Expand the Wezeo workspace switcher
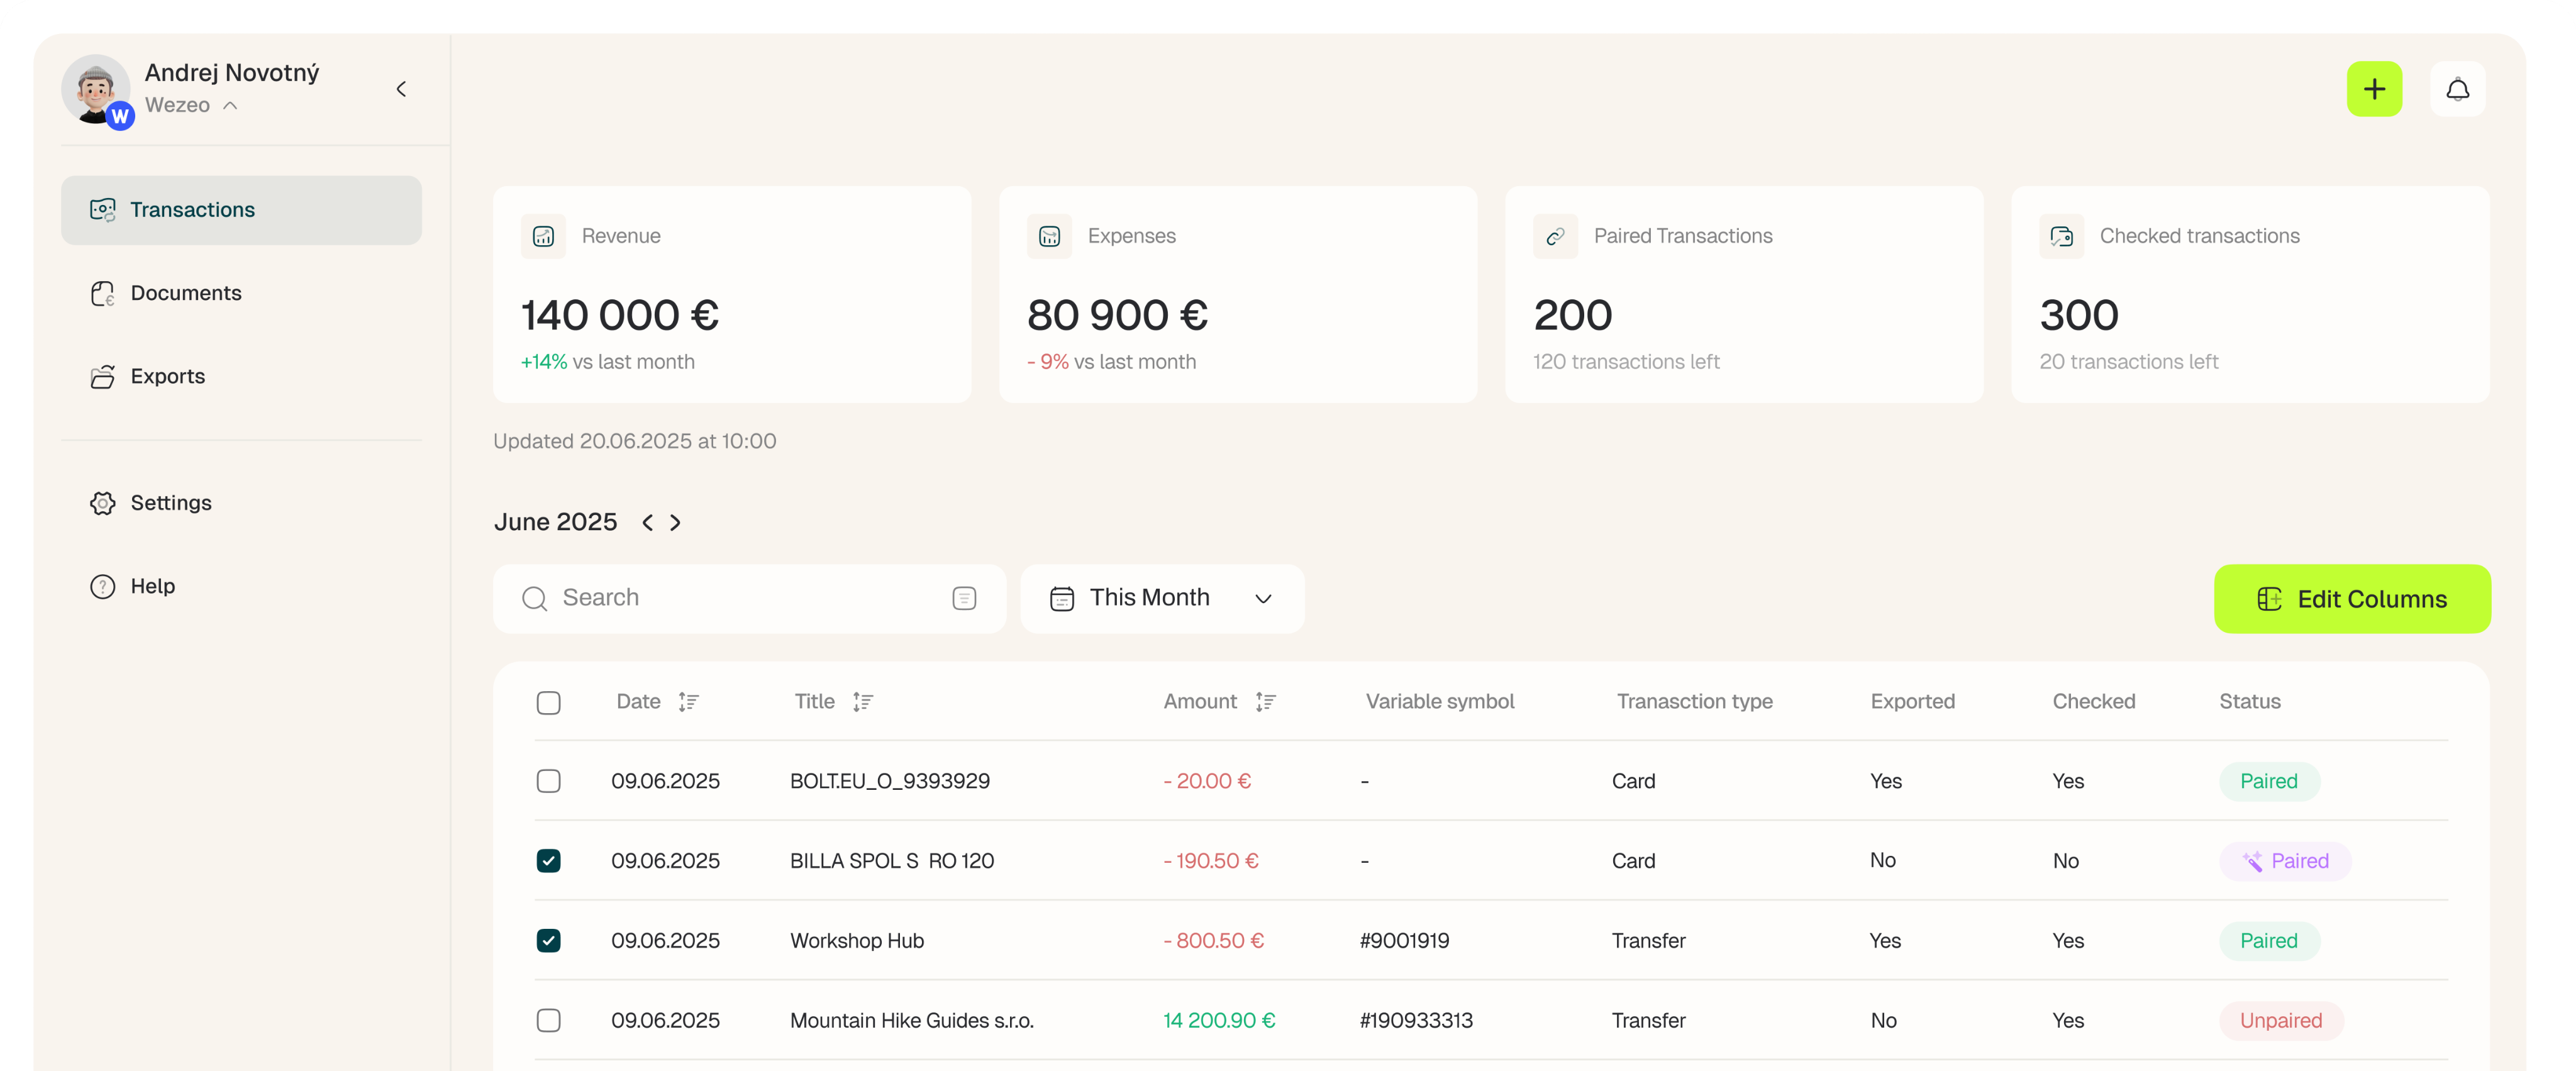Image resolution: width=2576 pixels, height=1071 pixels. 191,105
